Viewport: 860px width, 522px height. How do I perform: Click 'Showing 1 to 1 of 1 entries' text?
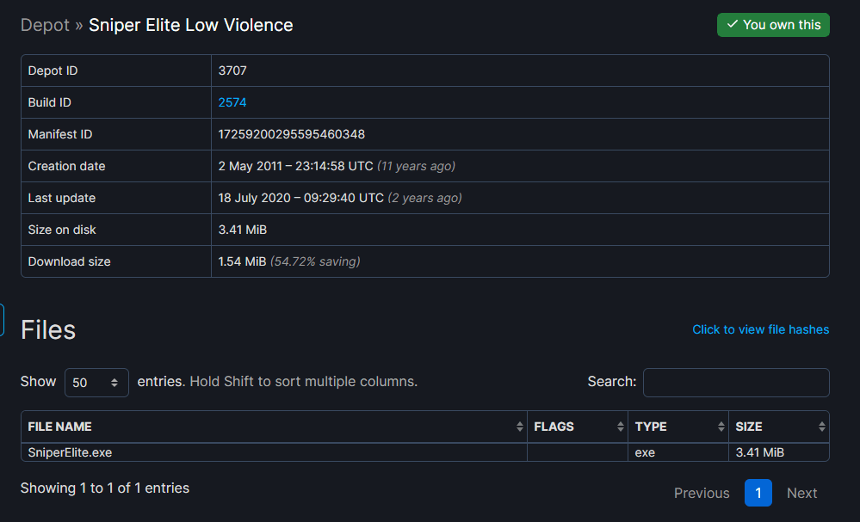pyautogui.click(x=105, y=488)
